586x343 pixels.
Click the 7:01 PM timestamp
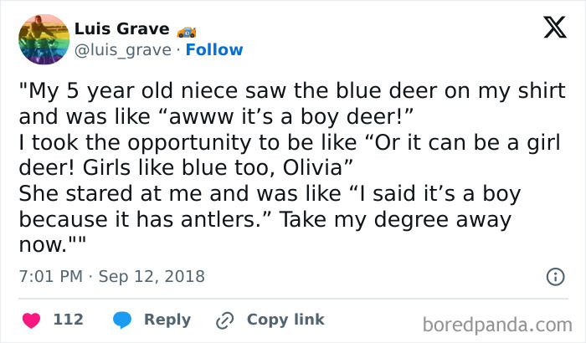click(x=49, y=276)
